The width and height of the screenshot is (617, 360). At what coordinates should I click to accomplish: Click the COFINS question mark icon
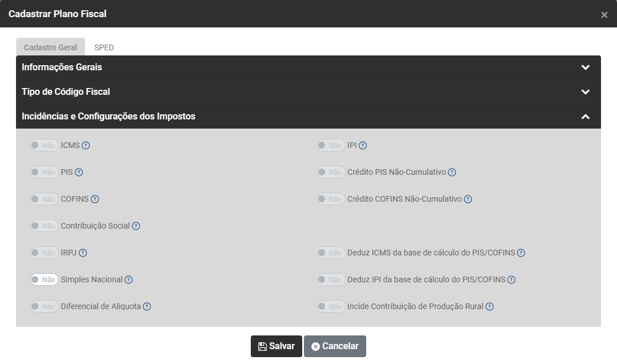(x=95, y=199)
